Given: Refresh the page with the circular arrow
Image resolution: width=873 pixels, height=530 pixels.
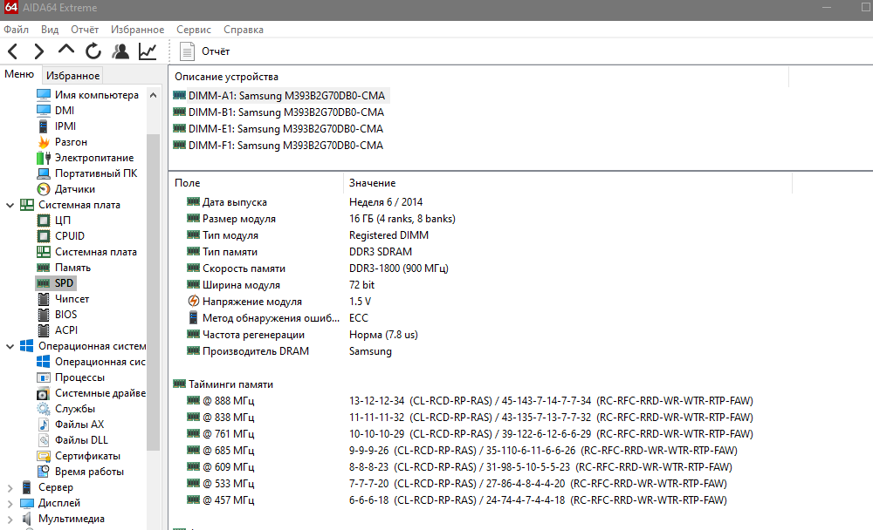Looking at the screenshot, I should [x=93, y=51].
